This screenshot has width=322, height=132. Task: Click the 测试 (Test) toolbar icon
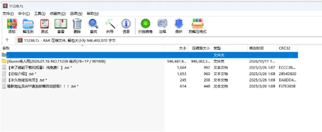click(44, 24)
